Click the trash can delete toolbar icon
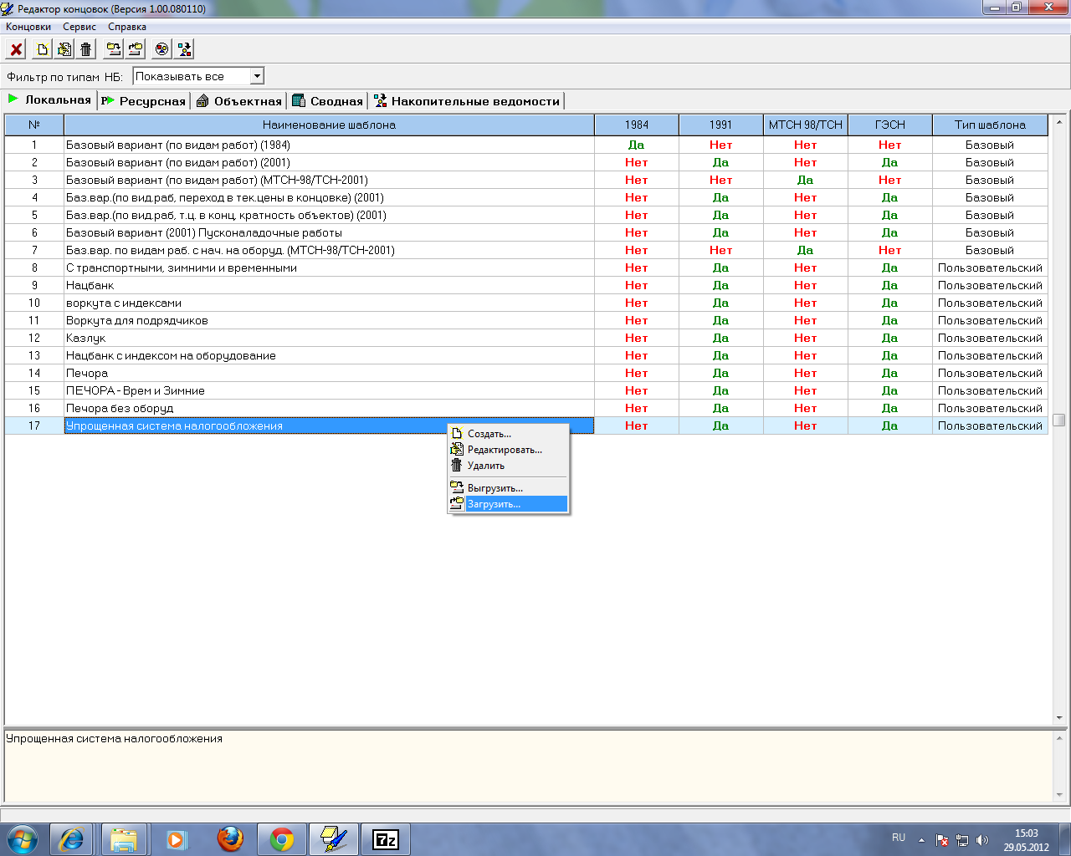The image size is (1071, 856). click(85, 49)
